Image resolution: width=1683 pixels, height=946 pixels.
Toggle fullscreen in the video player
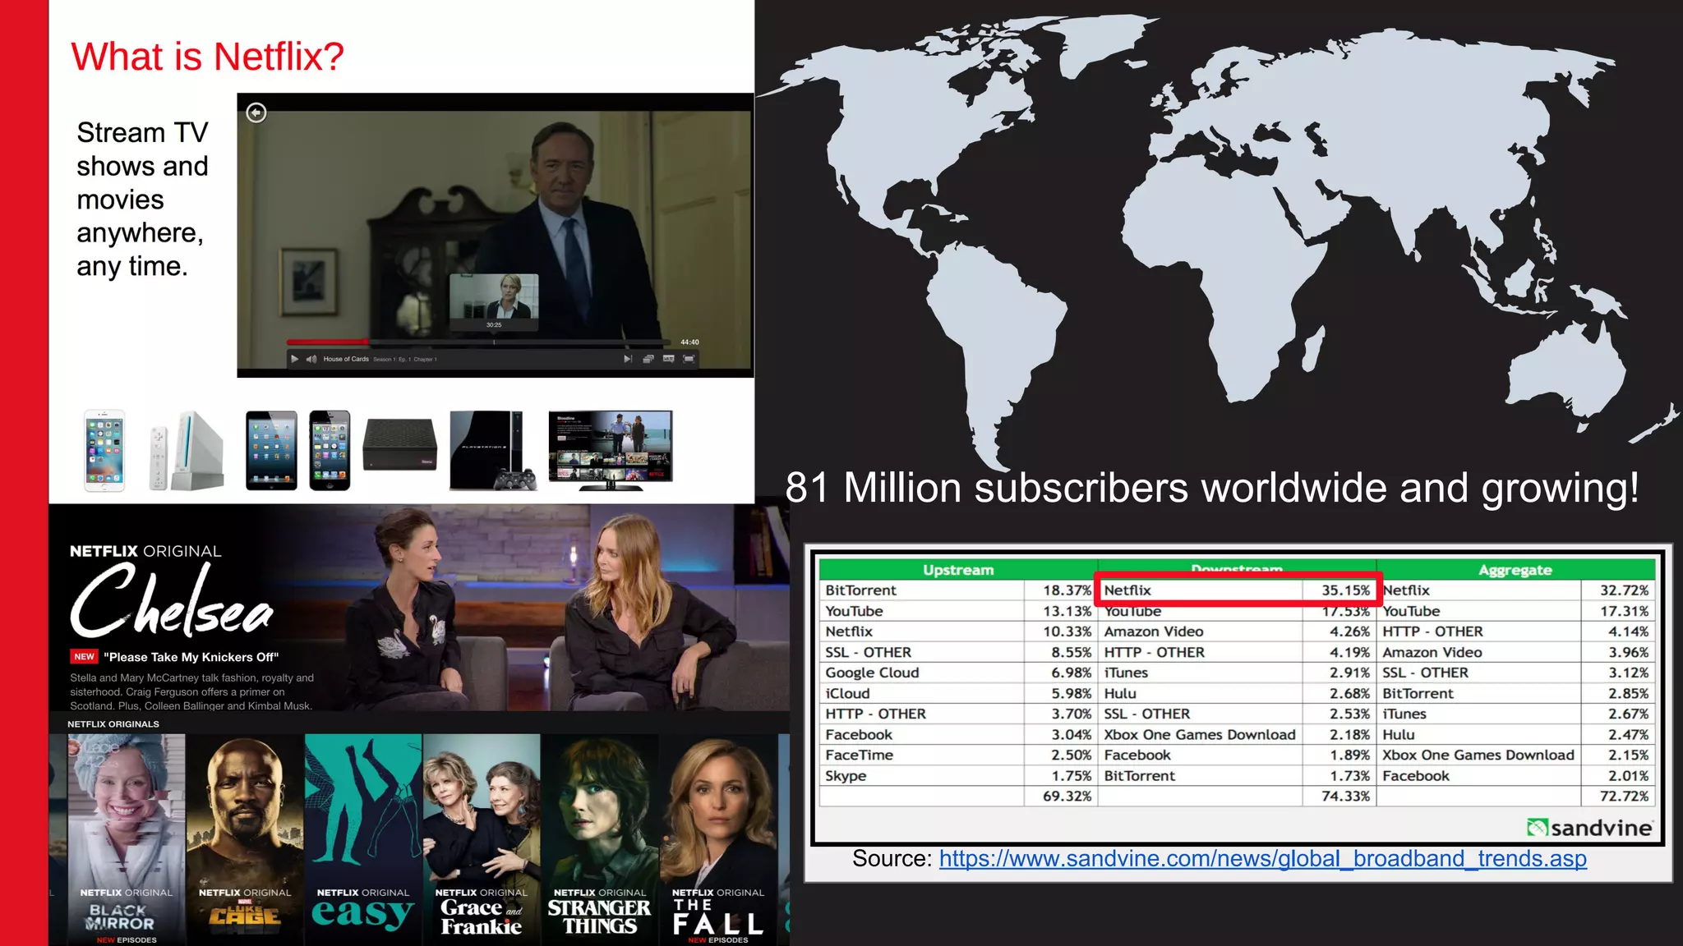pos(689,359)
